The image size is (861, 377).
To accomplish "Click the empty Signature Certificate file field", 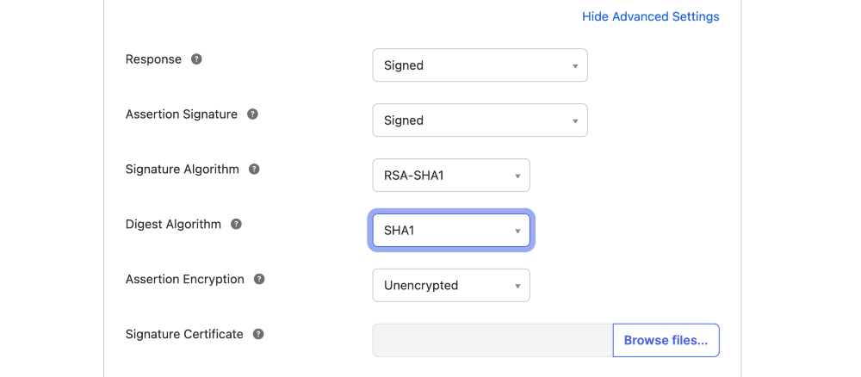I will click(x=492, y=340).
